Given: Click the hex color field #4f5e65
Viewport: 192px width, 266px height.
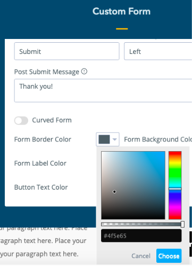Looking at the screenshot, I should coord(141,236).
